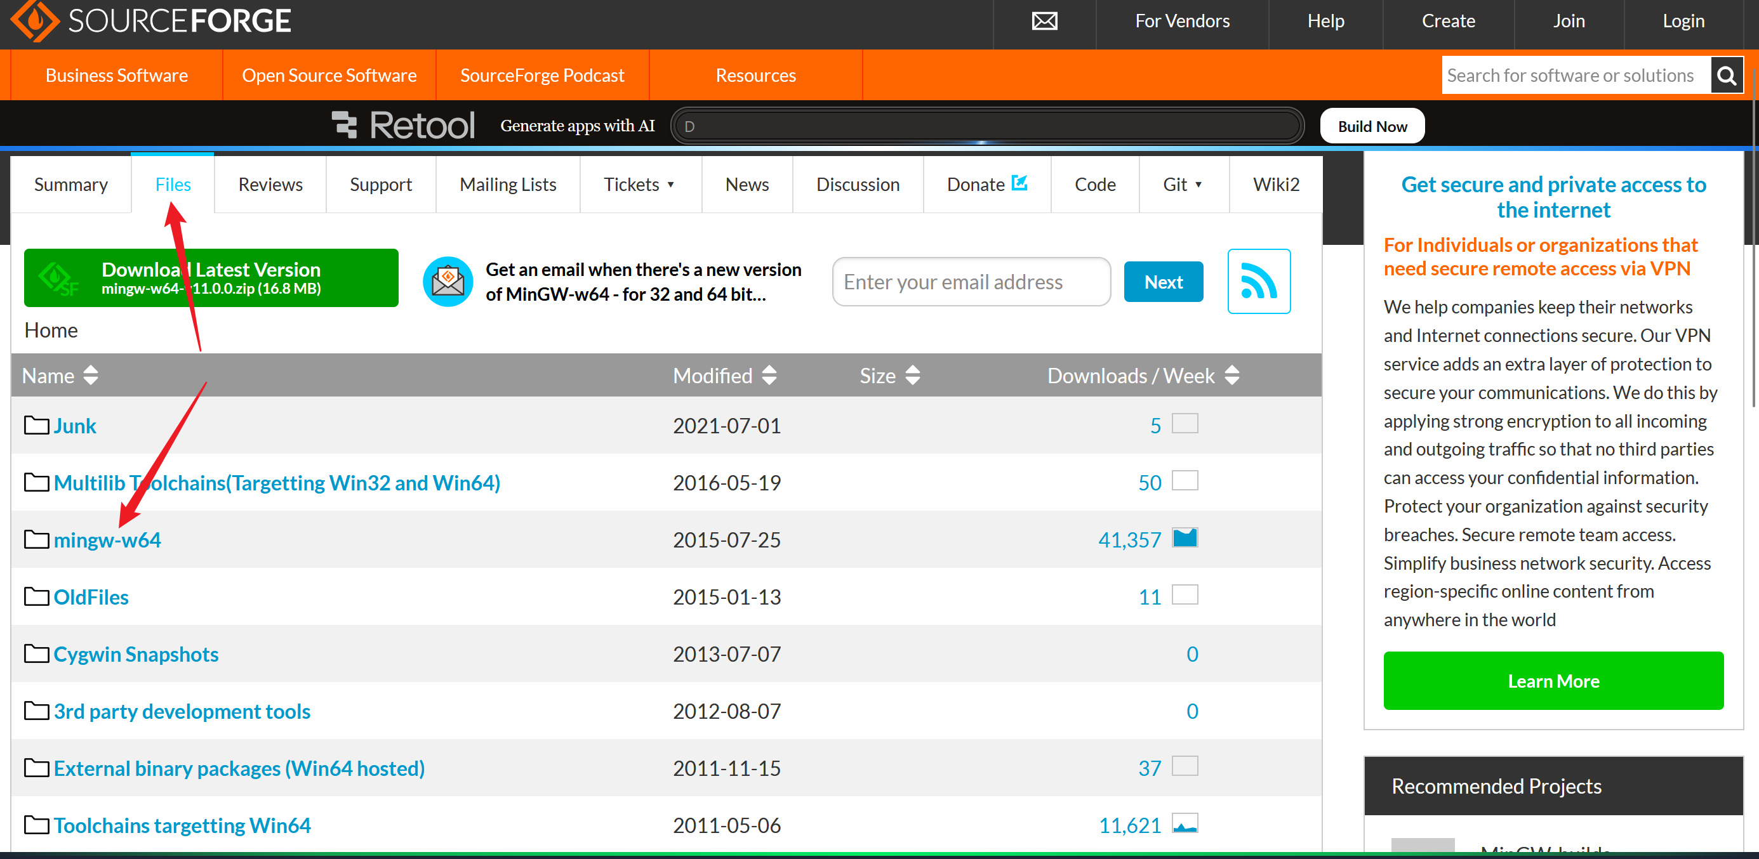Screen dimensions: 1759x859
Task: Open the OldFiles folder link
Action: [x=91, y=597]
